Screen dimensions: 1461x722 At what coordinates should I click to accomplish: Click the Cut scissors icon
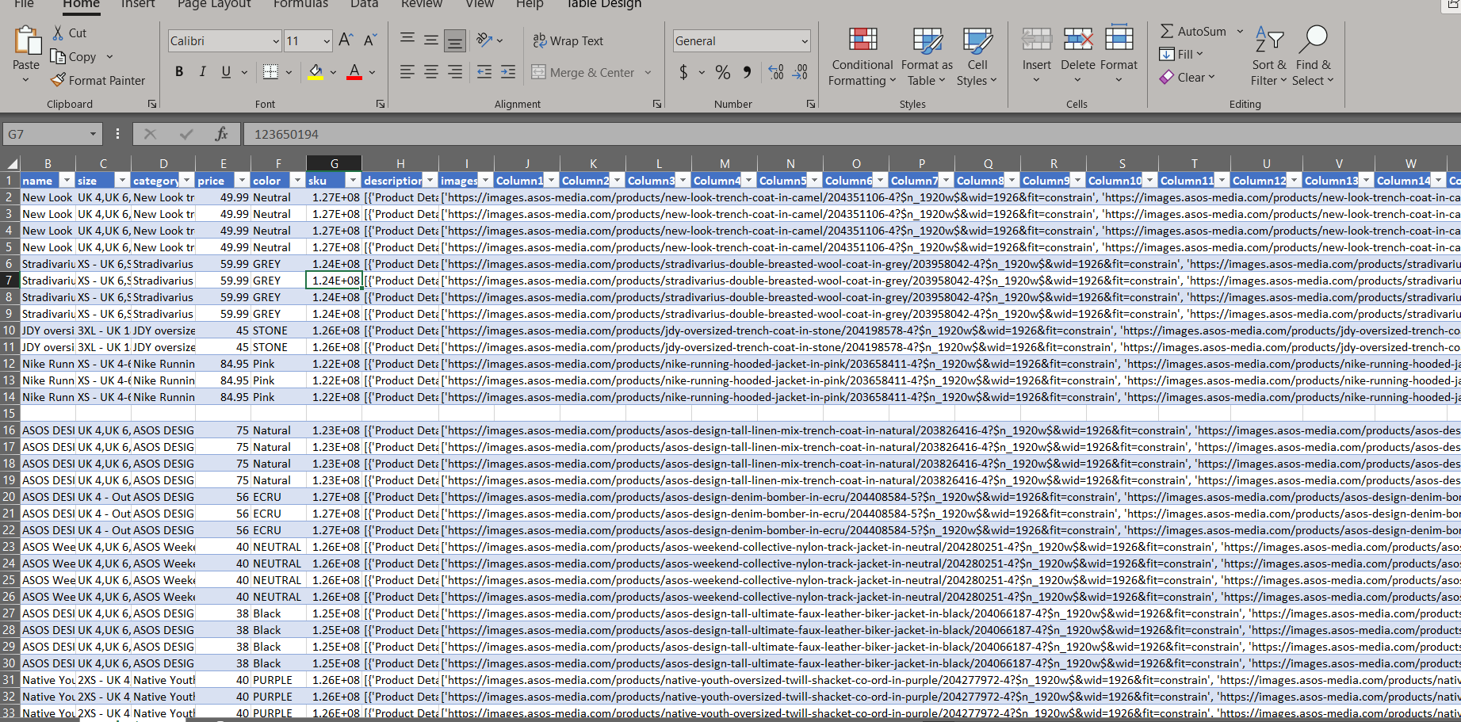click(x=58, y=32)
